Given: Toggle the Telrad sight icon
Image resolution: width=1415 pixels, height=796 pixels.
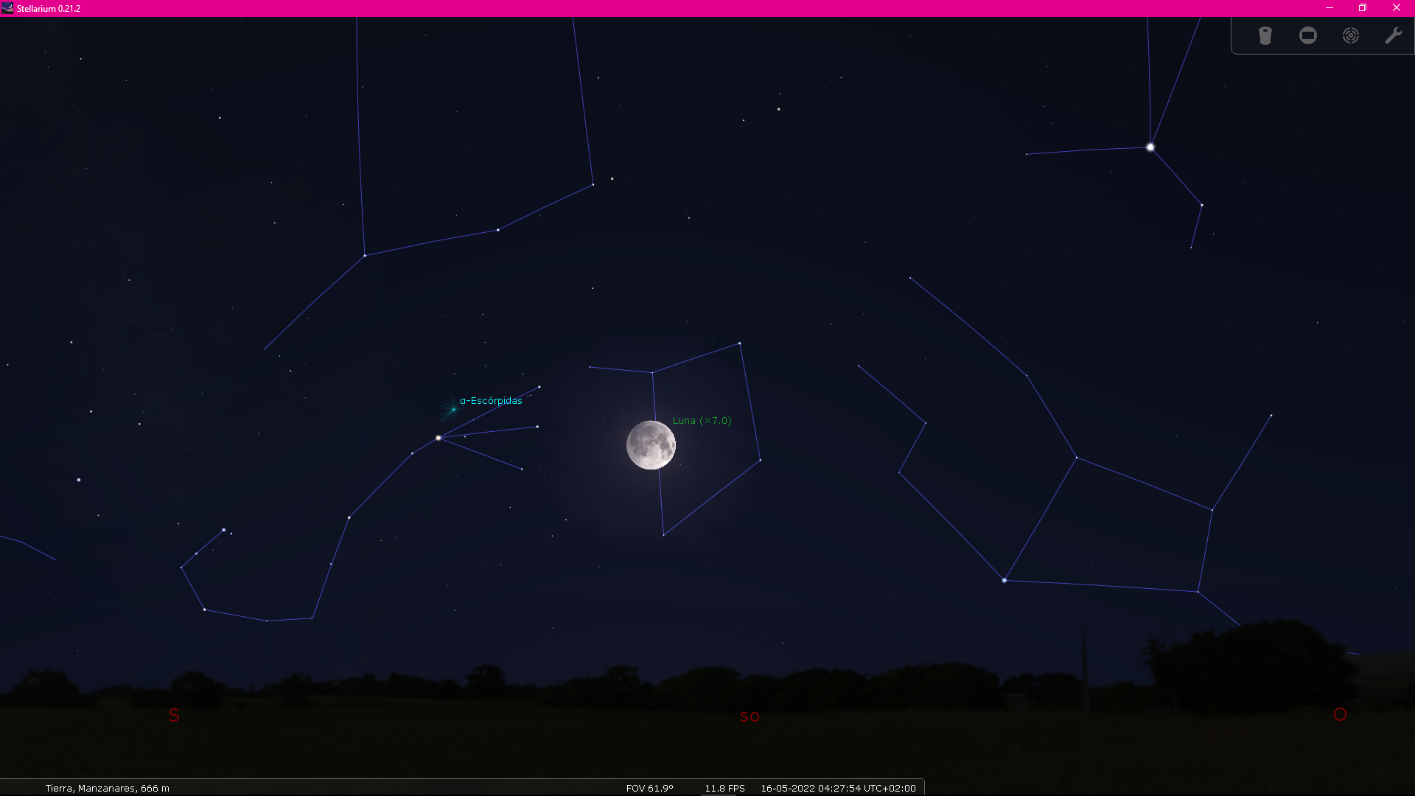Looking at the screenshot, I should click(1350, 35).
